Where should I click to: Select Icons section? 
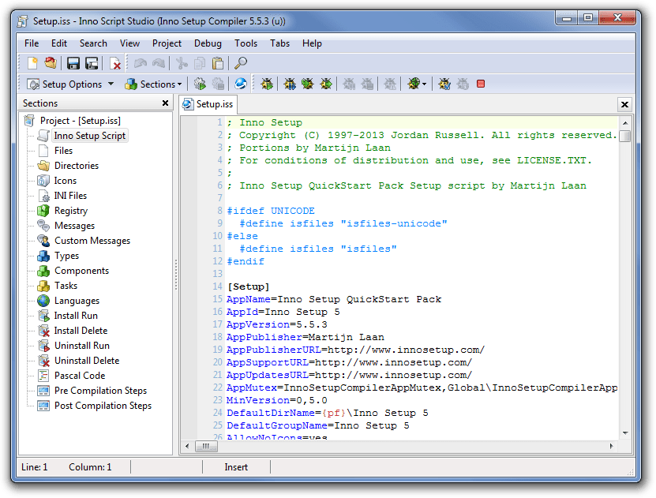[x=66, y=181]
